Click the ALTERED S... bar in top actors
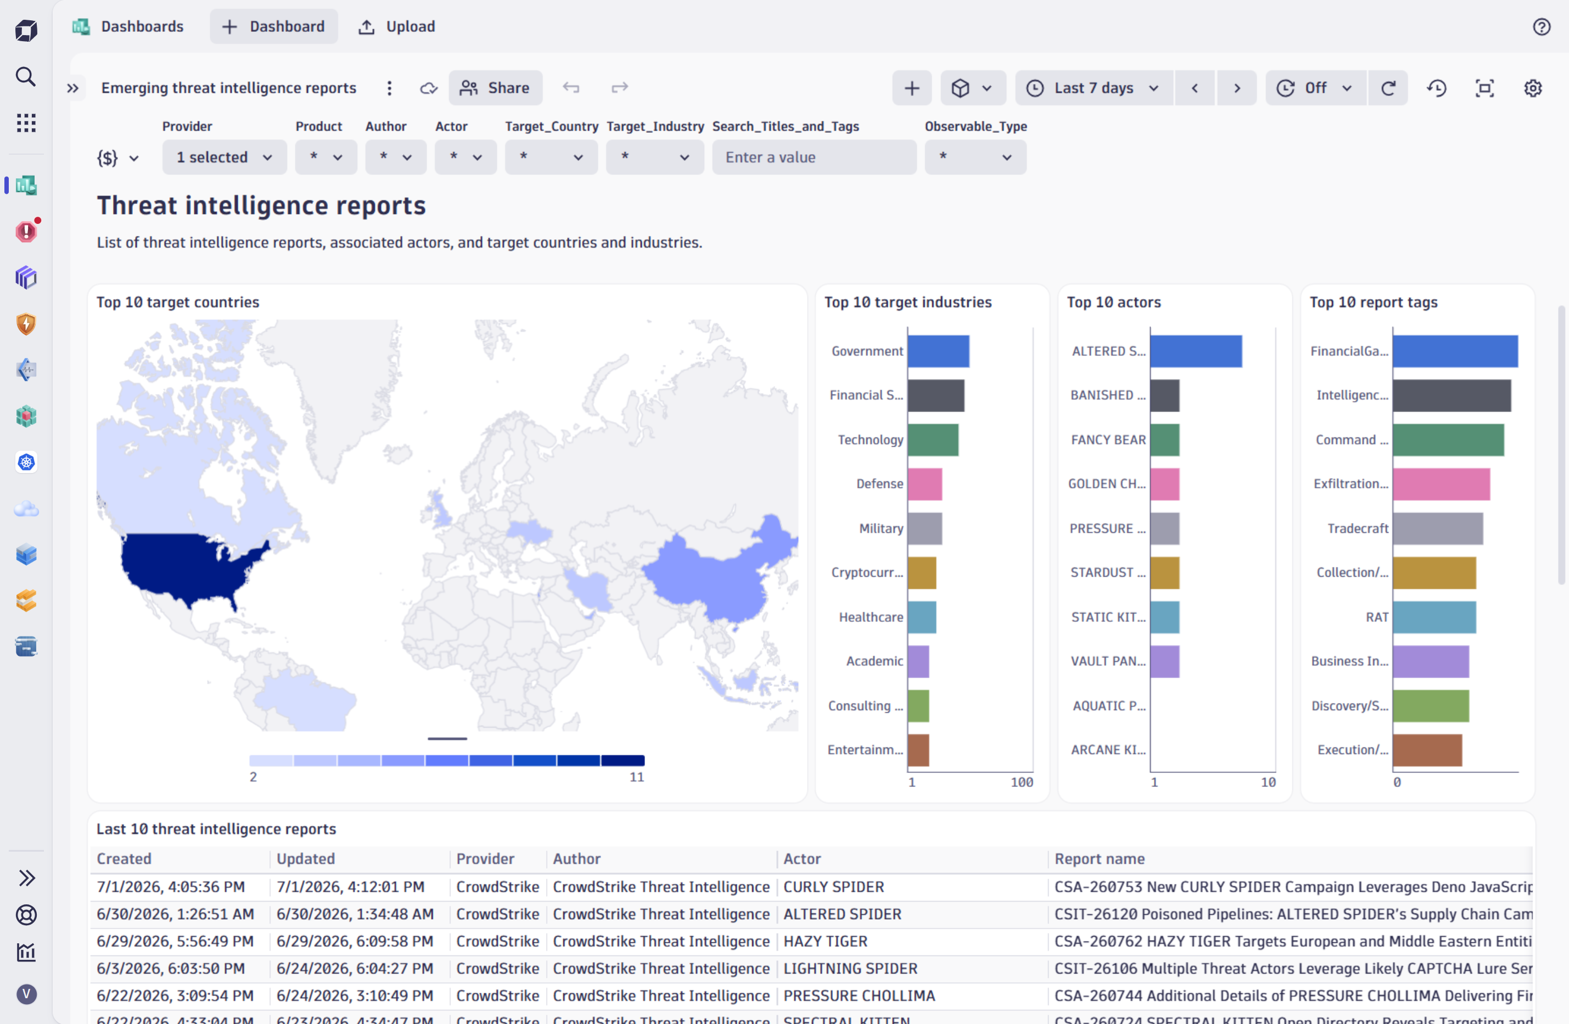1569x1024 pixels. (x=1196, y=351)
